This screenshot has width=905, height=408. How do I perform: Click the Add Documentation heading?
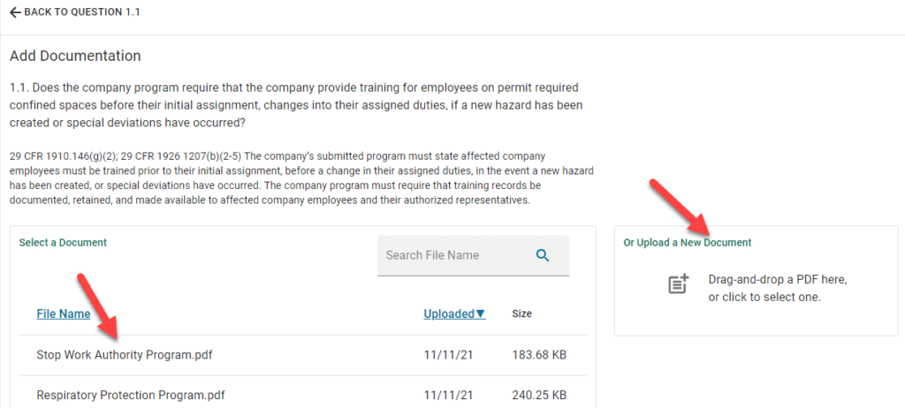point(75,56)
